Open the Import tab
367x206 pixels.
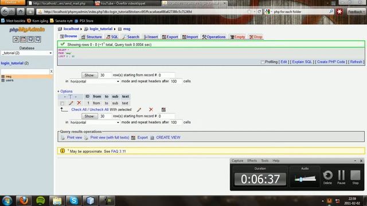[190, 37]
